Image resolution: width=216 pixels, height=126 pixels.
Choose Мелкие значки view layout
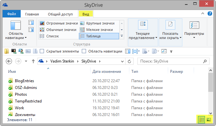pyautogui.click(x=96, y=30)
